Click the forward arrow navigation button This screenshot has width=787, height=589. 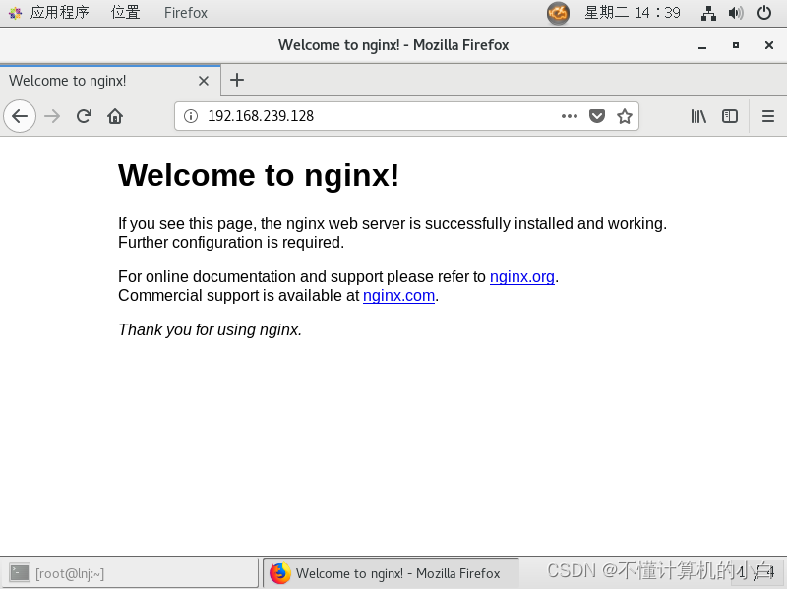click(x=52, y=116)
